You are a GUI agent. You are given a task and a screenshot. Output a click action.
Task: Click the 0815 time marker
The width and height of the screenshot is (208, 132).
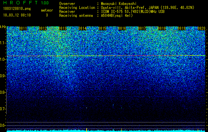[102, 28]
